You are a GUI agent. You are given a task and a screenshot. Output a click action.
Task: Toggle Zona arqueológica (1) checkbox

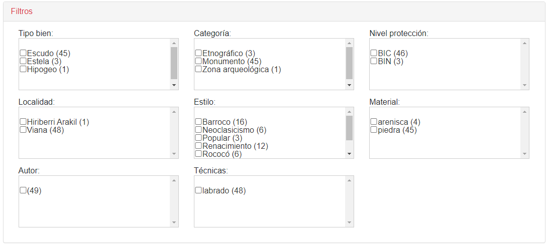click(198, 69)
